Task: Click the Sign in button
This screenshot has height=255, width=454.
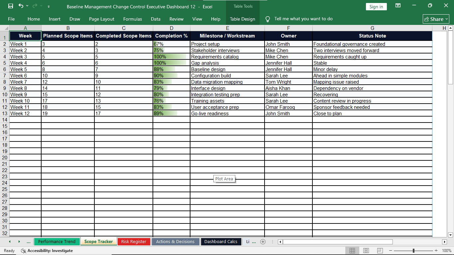Action: pos(376,7)
